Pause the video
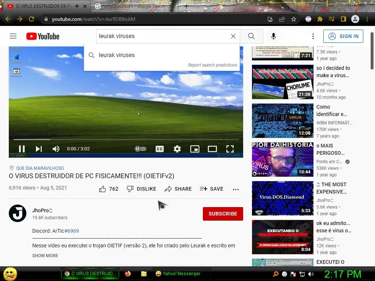The image size is (375, 281). point(22,149)
